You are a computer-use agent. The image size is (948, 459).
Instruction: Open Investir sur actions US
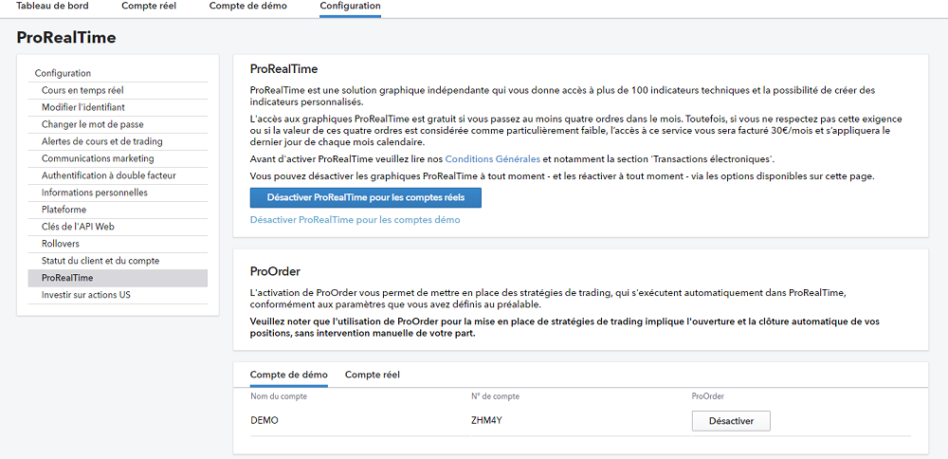click(86, 295)
